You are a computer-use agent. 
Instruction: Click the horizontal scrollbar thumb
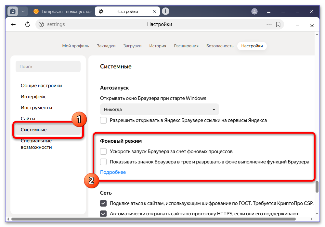(153, 219)
